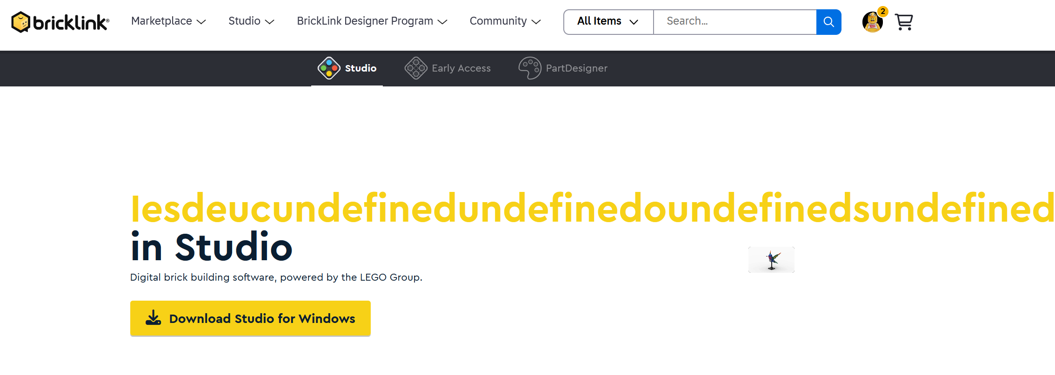Select the Studio tab label

(361, 68)
